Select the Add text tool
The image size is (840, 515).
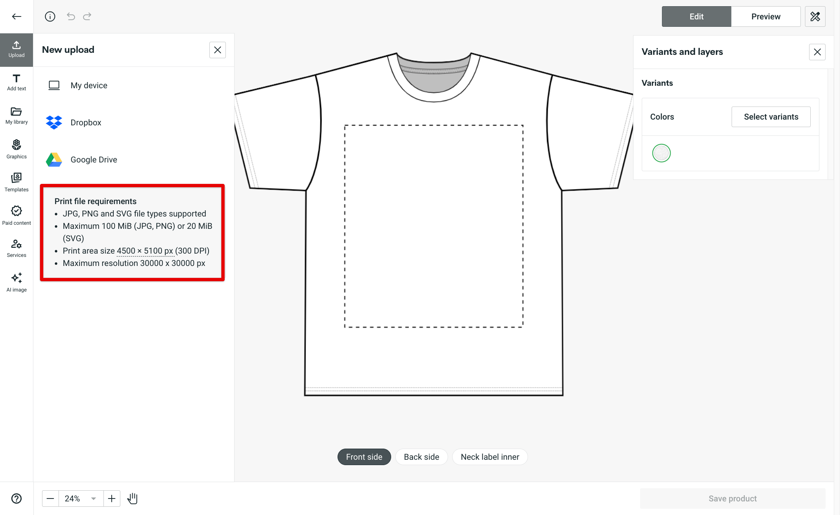click(16, 82)
